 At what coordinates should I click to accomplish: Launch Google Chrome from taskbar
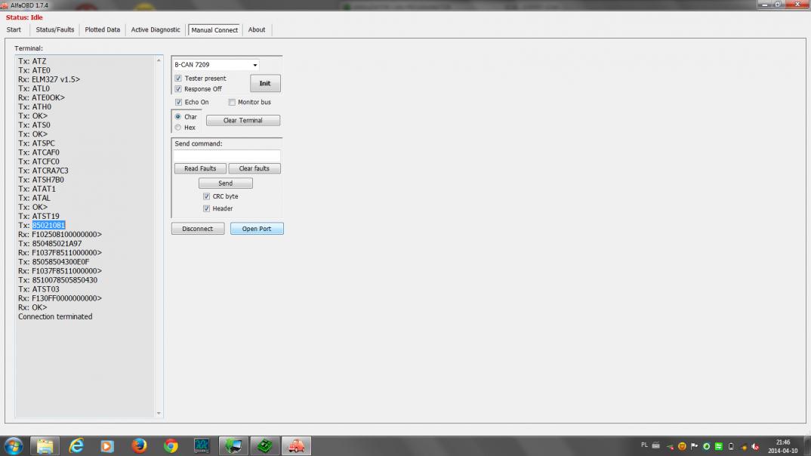[171, 445]
